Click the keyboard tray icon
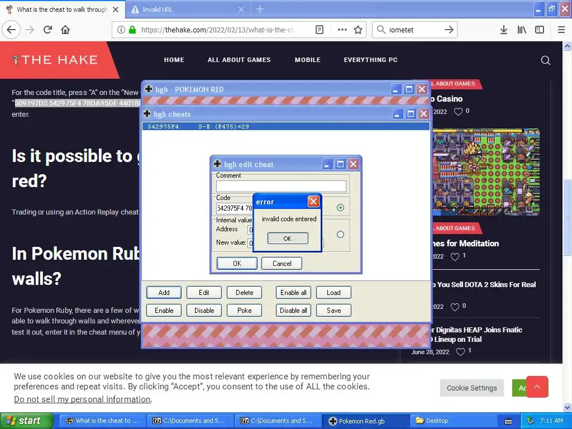This screenshot has width=572, height=429. [508, 421]
